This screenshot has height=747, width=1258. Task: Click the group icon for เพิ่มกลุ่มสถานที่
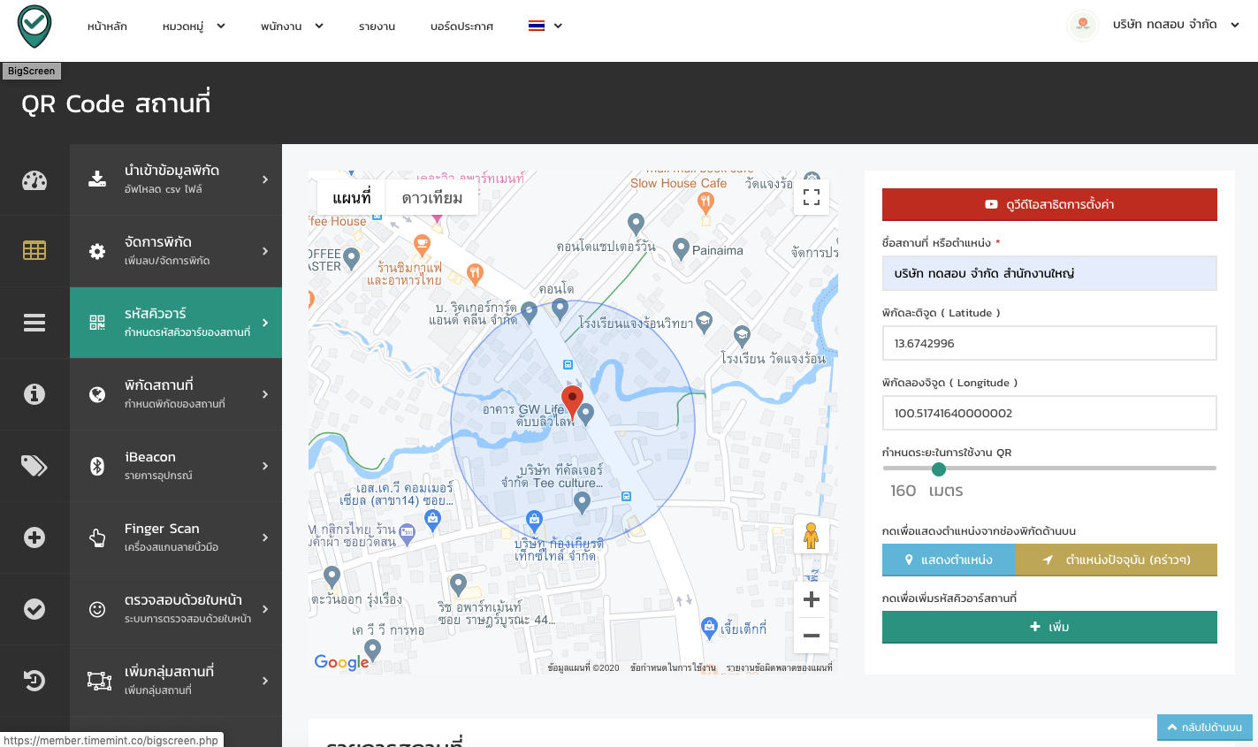point(99,681)
